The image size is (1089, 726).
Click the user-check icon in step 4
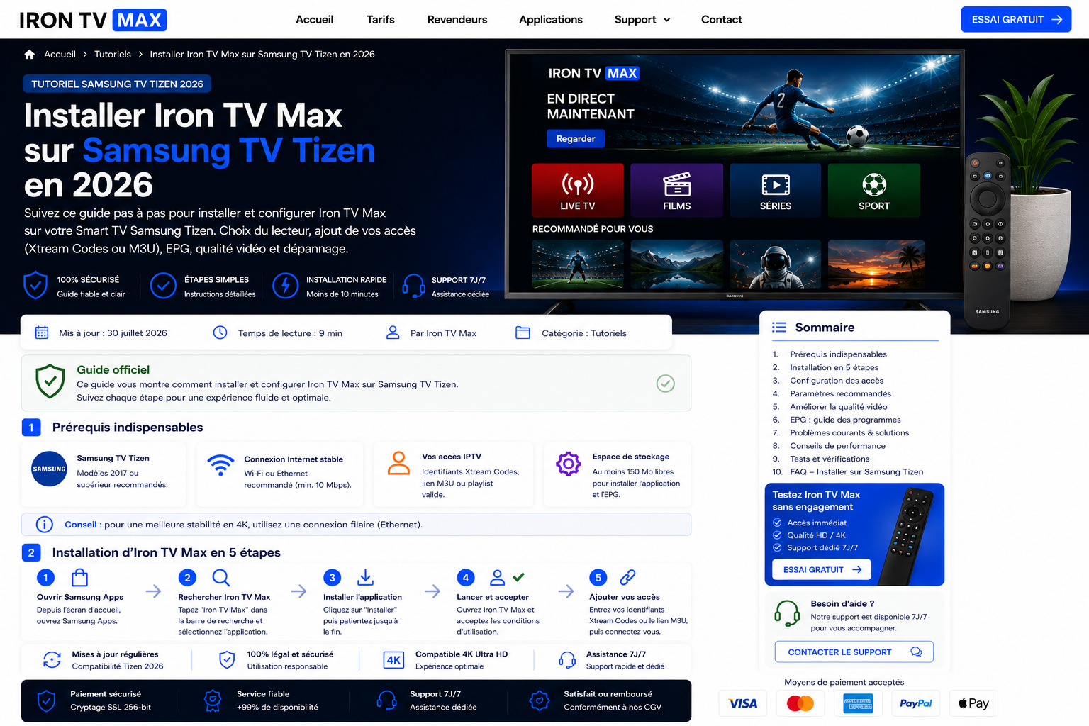click(x=507, y=577)
